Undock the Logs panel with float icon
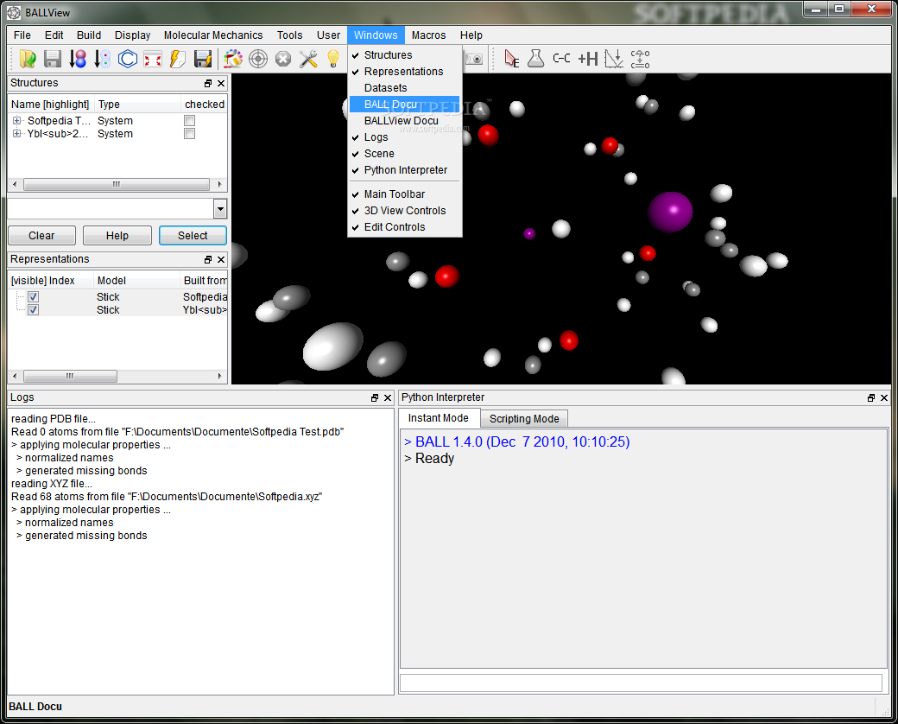This screenshot has height=724, width=898. click(375, 397)
